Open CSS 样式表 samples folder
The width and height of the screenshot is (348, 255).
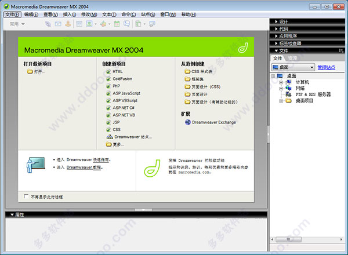click(x=198, y=71)
